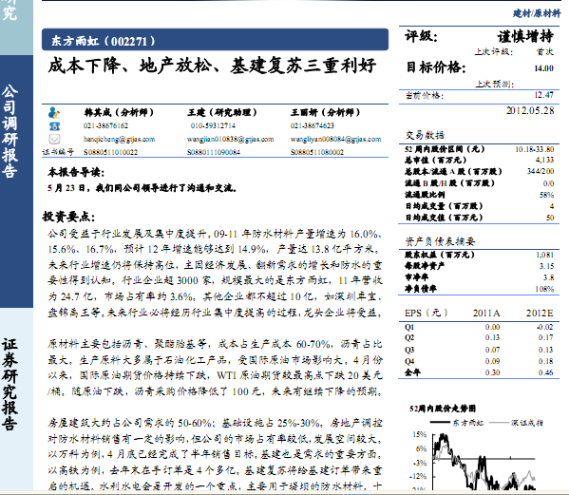Open email wangjian010838@gtjas.com
Image resolution: width=569 pixels, height=495 pixels.
coord(231,139)
